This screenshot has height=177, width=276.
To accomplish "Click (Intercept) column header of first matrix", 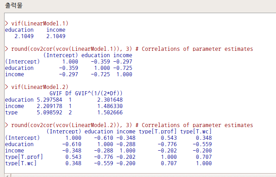I will [x=60, y=55].
